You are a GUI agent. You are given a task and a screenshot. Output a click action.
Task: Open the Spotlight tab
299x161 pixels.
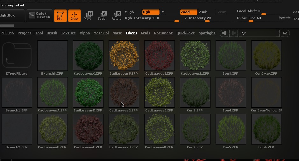(207, 33)
